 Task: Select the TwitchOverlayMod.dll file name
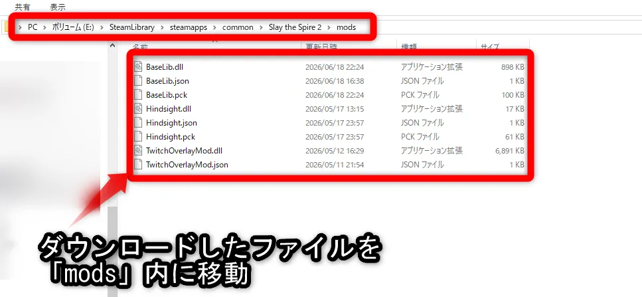185,150
